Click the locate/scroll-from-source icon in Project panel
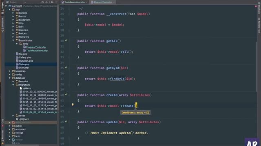The width and height of the screenshot is (261, 146). click(42, 2)
